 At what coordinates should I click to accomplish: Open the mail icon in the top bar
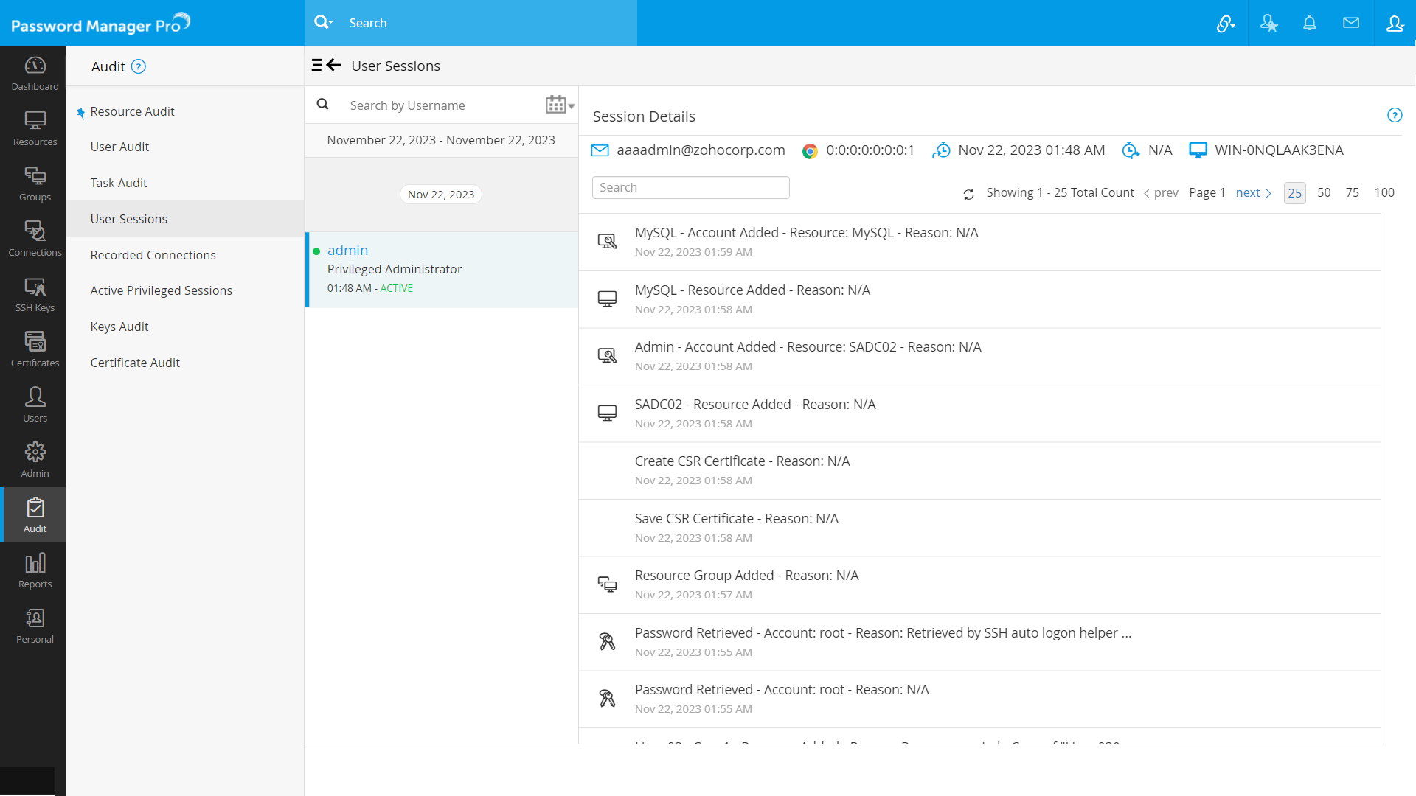1352,23
